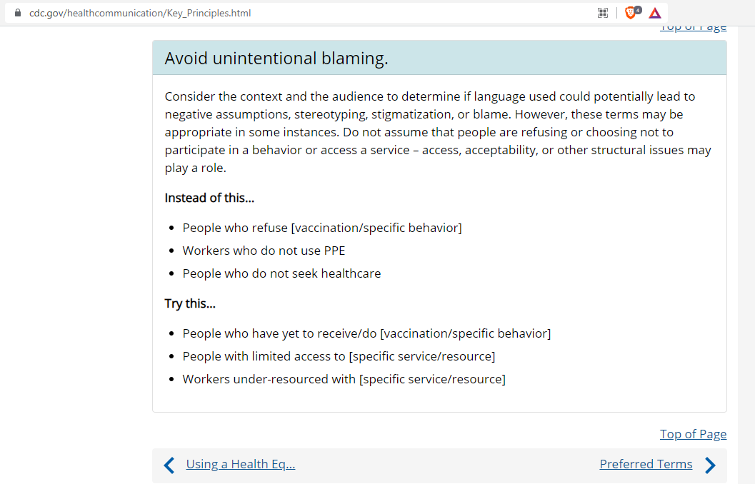The height and width of the screenshot is (484, 755).
Task: Click 'People who do not seek healthcare' bullet
Action: (281, 273)
